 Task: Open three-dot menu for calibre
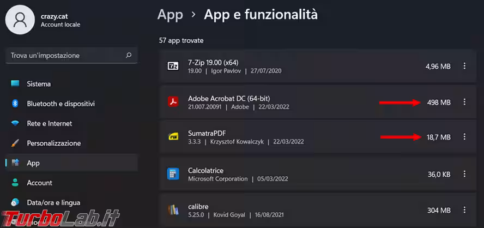pyautogui.click(x=464, y=209)
